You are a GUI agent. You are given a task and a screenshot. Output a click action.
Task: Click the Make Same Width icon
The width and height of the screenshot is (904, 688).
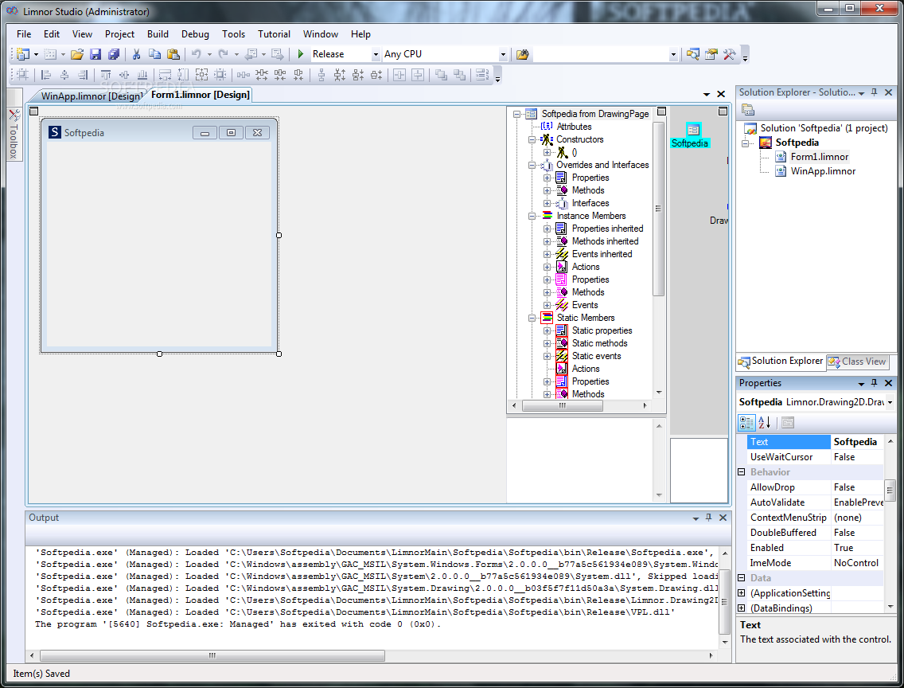(166, 74)
